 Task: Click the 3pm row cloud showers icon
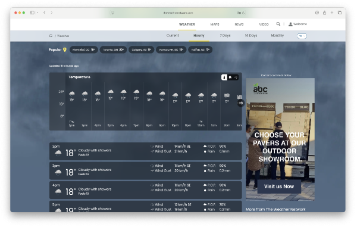click(58, 173)
